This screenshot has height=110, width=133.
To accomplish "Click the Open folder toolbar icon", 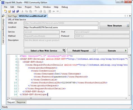I will [x=9, y=11].
